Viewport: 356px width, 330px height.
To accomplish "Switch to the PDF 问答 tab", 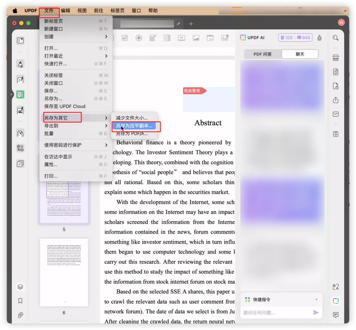I will pos(263,54).
